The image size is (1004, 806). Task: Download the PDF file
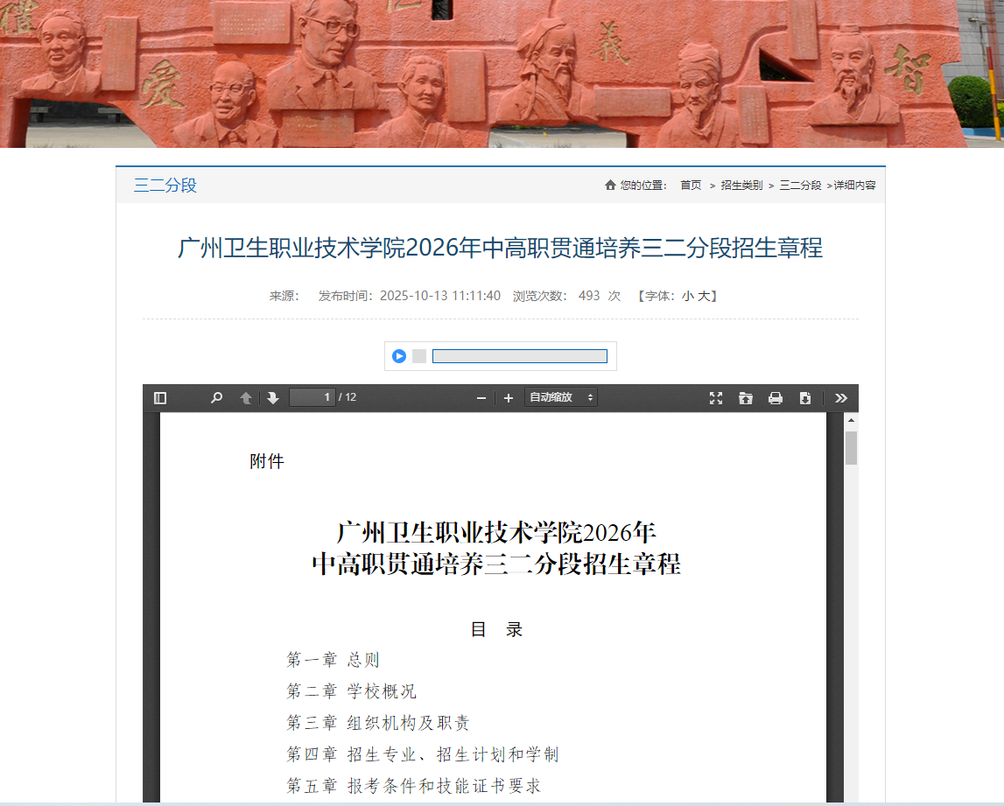click(805, 397)
